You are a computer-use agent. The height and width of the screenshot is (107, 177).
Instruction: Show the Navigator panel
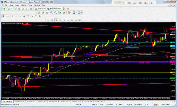(23, 9)
